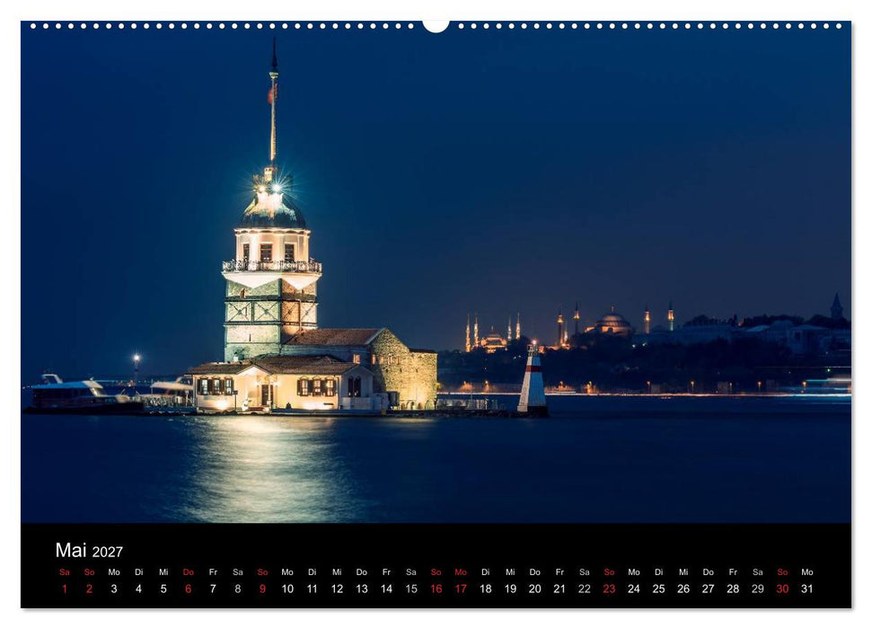The height and width of the screenshot is (629, 872).
Task: Click on date 21
Action: pyautogui.click(x=559, y=589)
